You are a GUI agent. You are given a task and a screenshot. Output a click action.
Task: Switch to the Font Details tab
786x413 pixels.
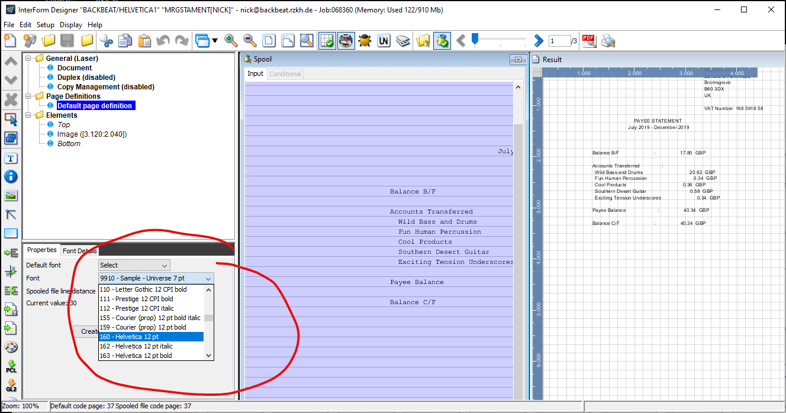tap(79, 251)
